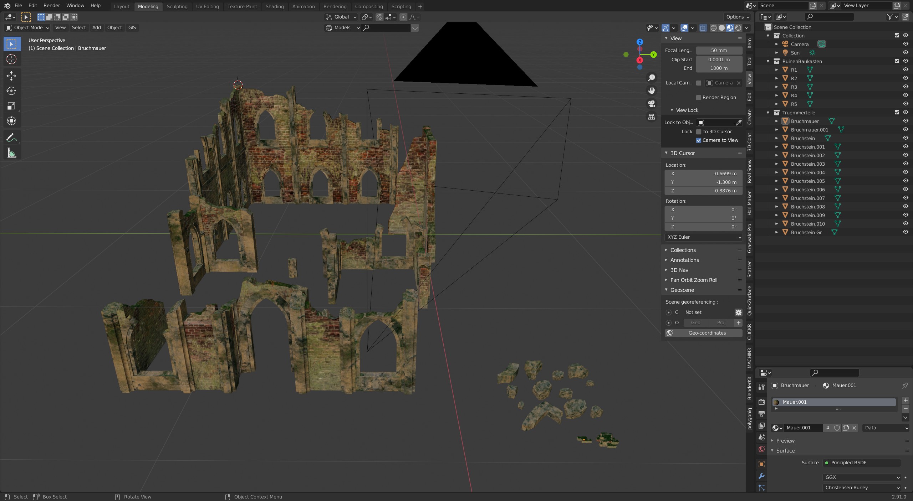
Task: Select the Rotate tool
Action: pyautogui.click(x=11, y=91)
